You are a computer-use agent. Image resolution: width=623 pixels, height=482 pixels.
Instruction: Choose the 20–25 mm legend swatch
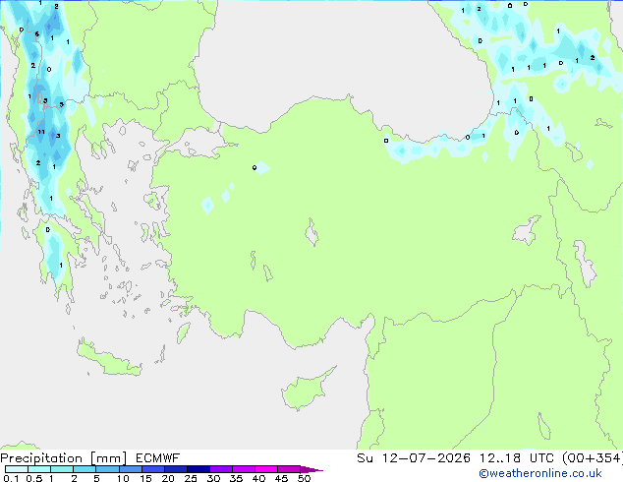click(x=176, y=469)
